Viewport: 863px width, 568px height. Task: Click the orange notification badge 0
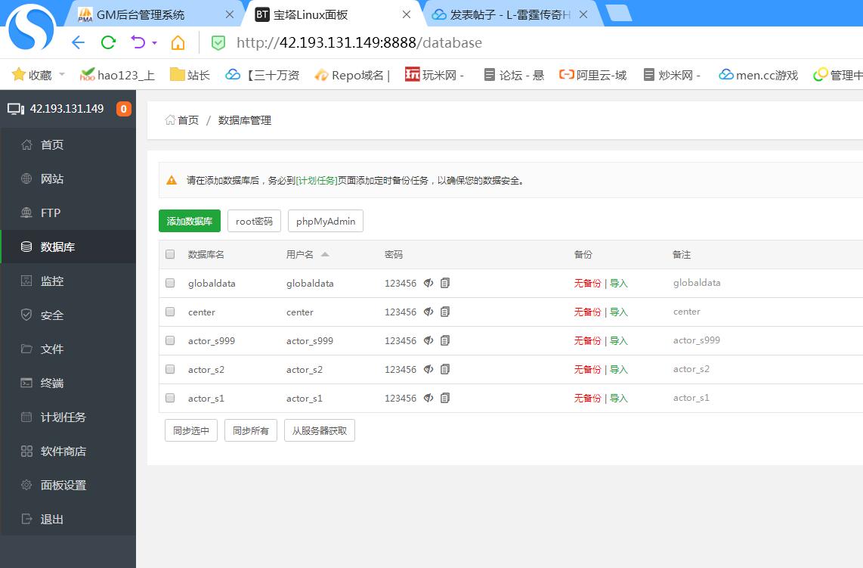[x=124, y=109]
